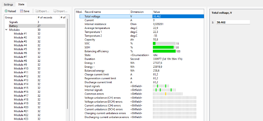Open Module #23 in the tree
This screenshot has width=263, height=121.
pyautogui.click(x=21, y=119)
